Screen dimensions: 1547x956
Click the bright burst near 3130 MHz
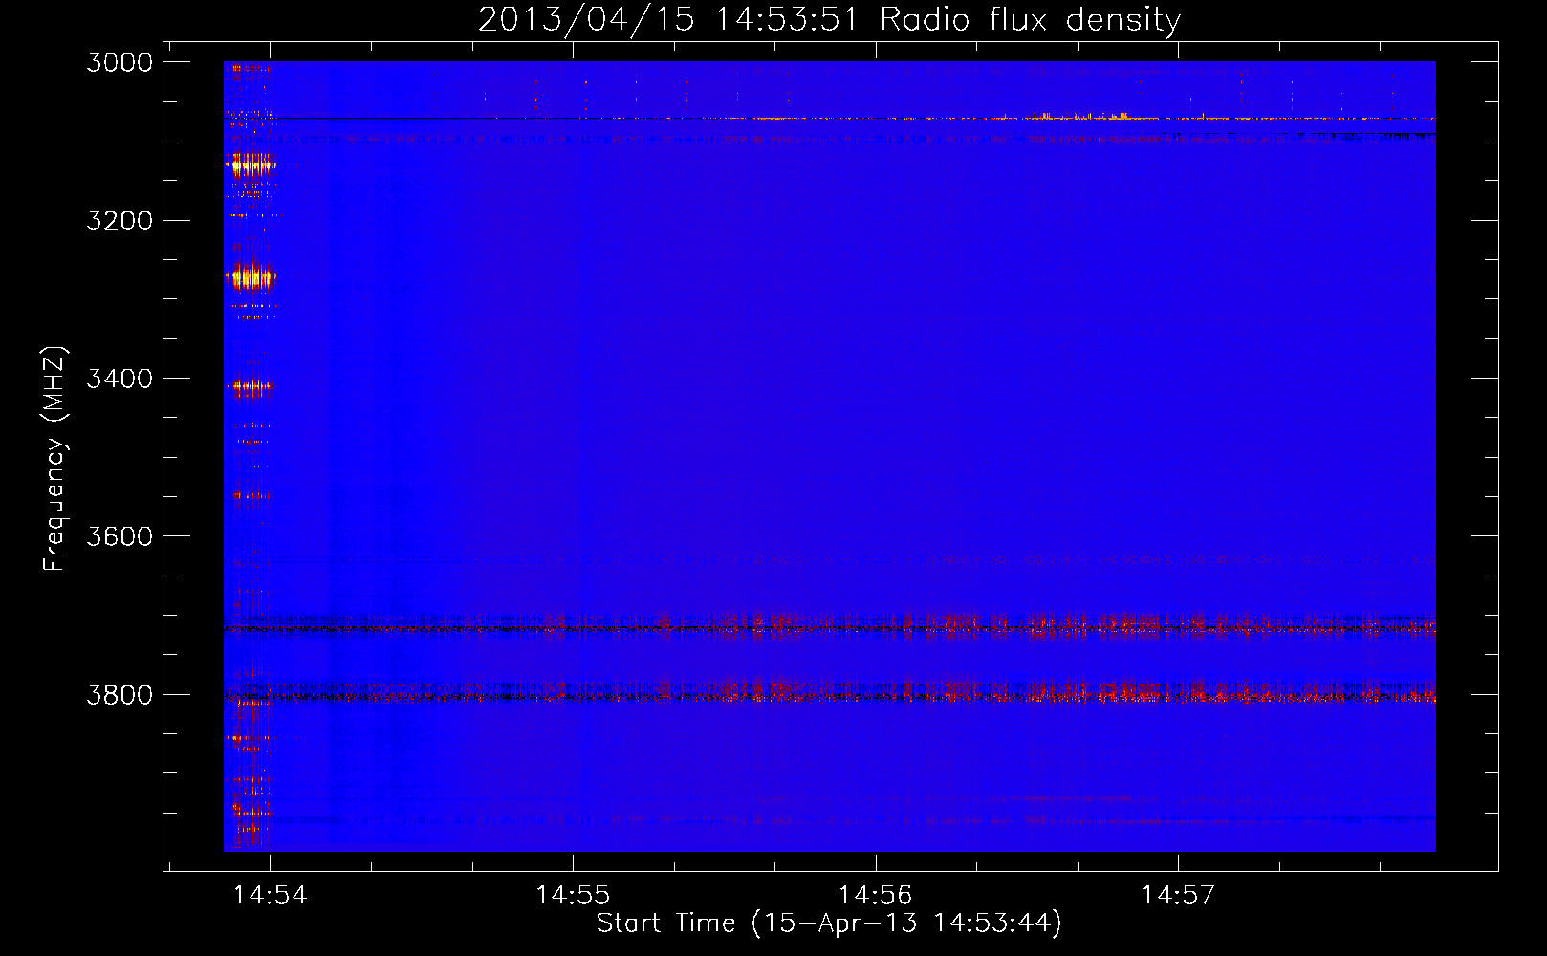click(x=251, y=164)
